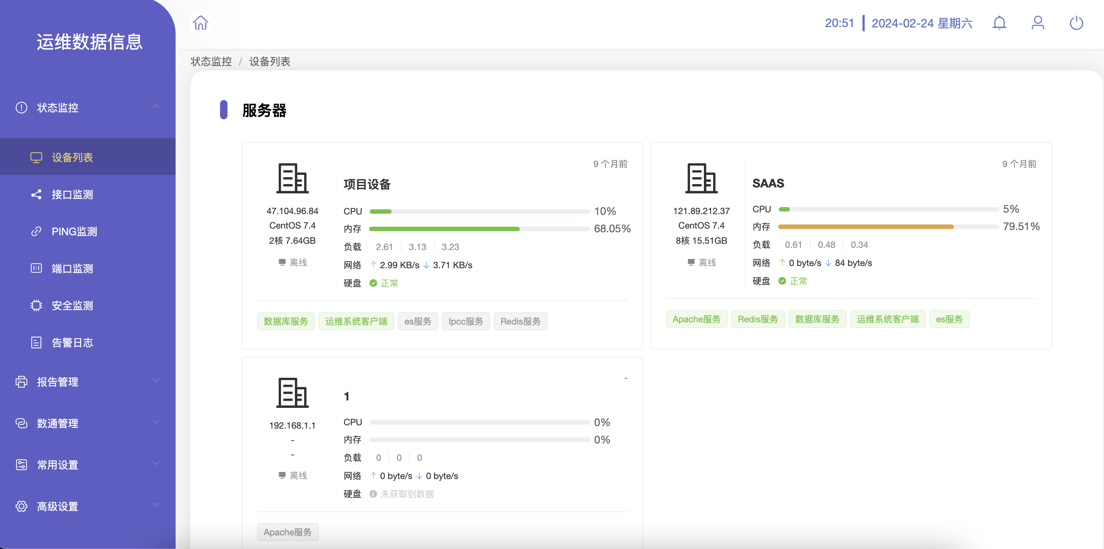Viewport: 1104px width, 549px height.
Task: Click IP address 192.168.1.1
Action: [x=292, y=425]
